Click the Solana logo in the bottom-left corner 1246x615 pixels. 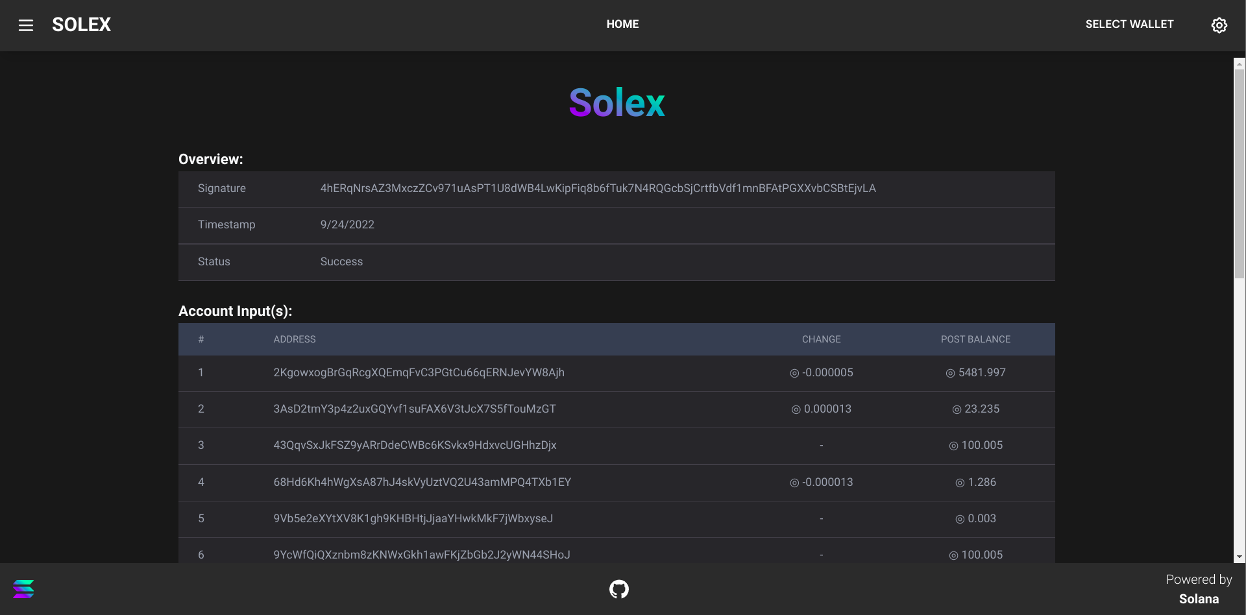[23, 589]
